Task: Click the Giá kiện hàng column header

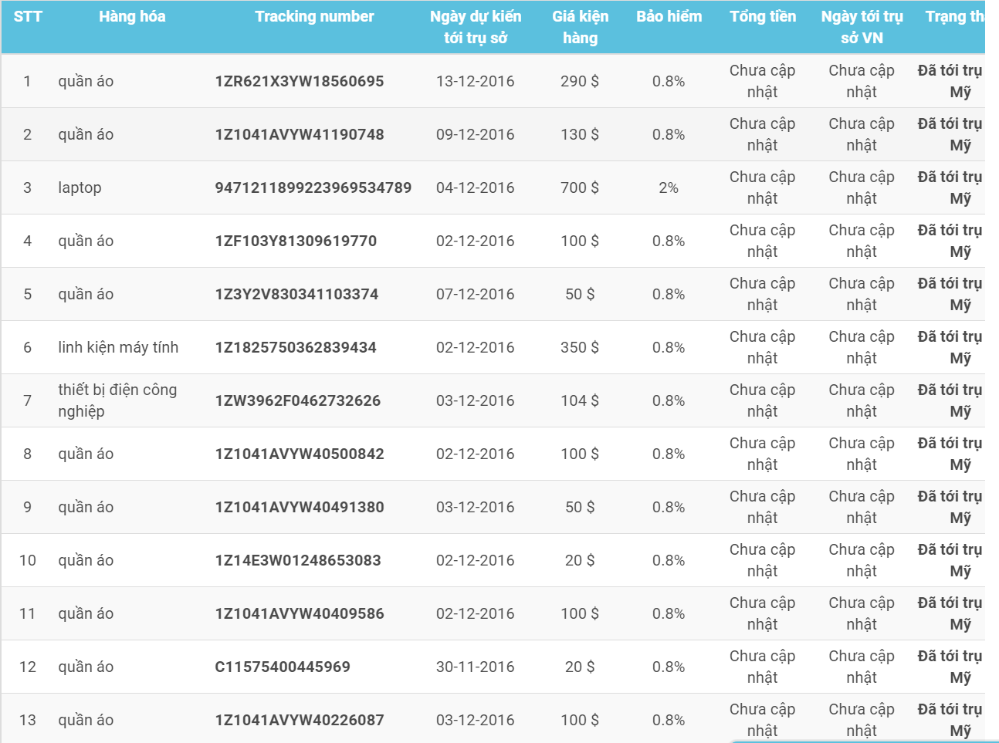Action: click(x=580, y=27)
